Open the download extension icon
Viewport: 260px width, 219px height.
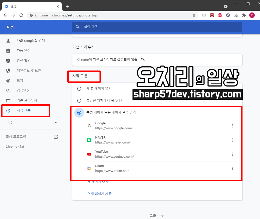point(236,15)
